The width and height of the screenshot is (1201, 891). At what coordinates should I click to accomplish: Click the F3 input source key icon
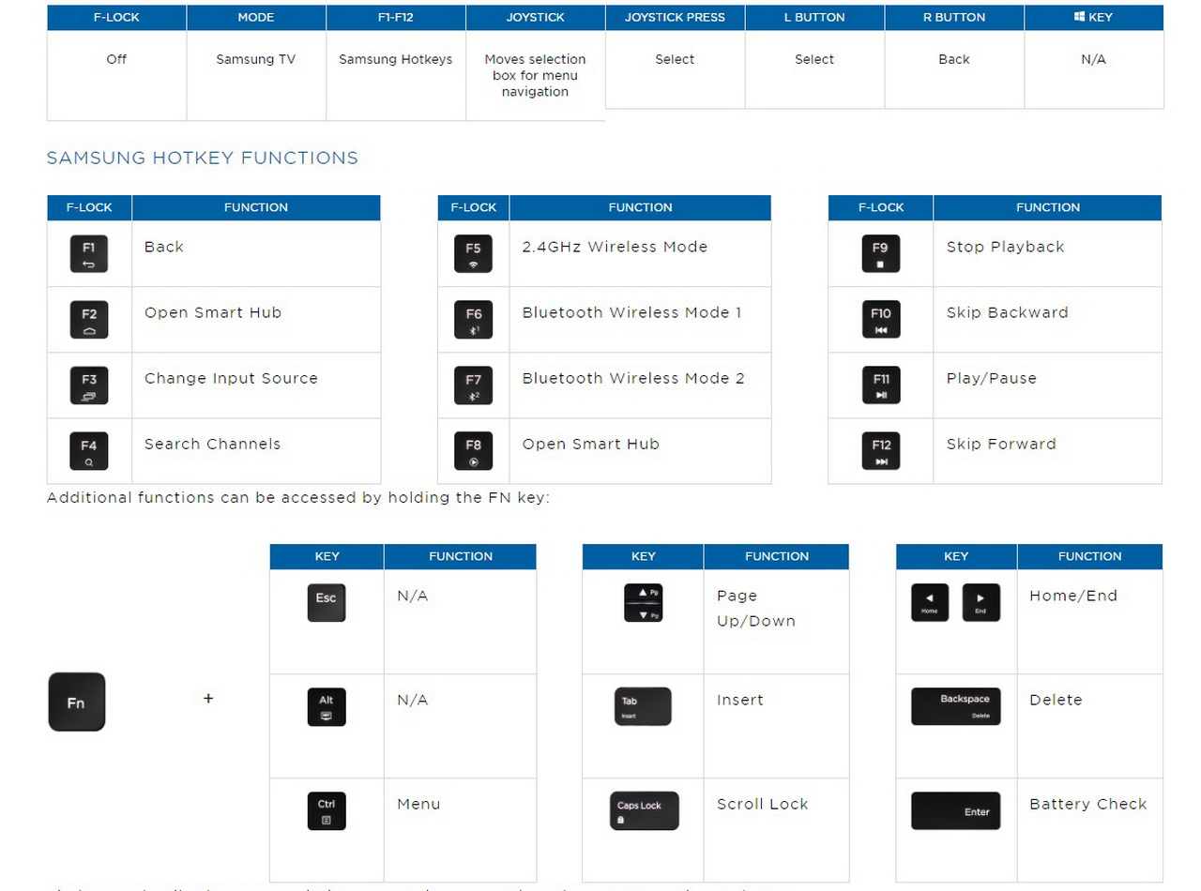[x=89, y=385]
